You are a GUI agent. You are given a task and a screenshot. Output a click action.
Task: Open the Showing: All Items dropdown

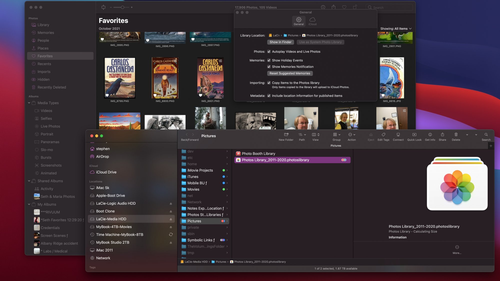click(x=396, y=29)
